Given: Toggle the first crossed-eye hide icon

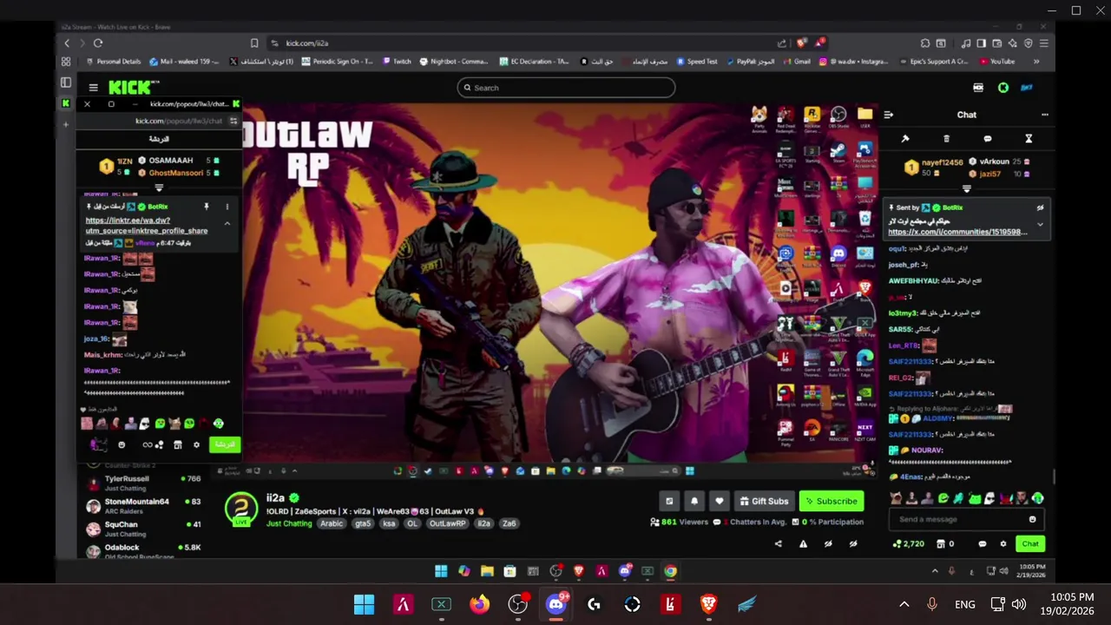Looking at the screenshot, I should coord(828,544).
